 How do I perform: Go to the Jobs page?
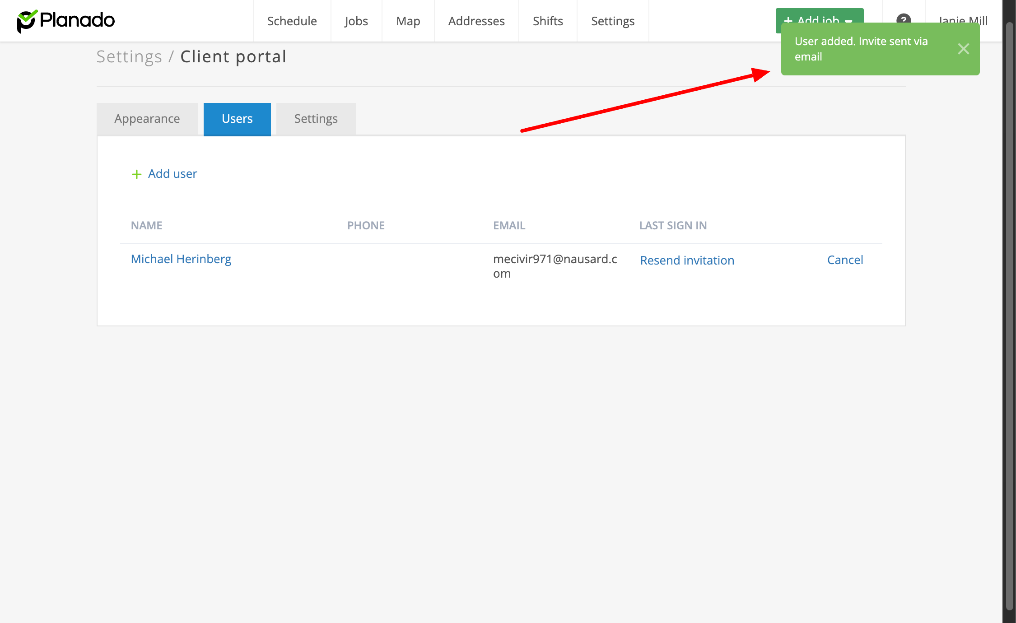tap(356, 21)
